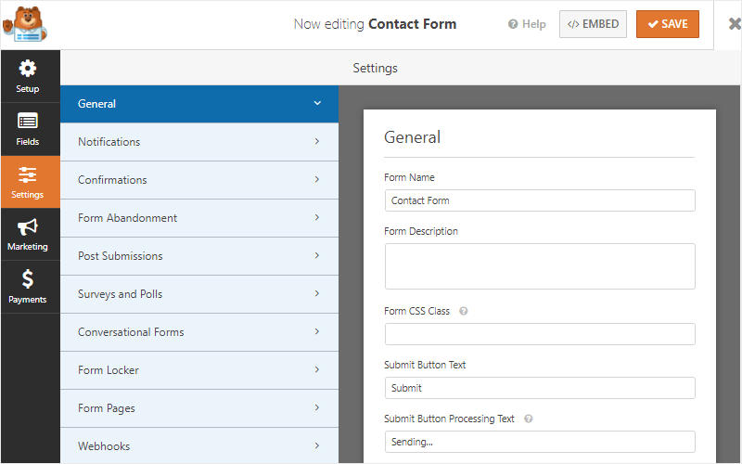Screen dimensions: 742x464
Task: Select the Surveys and Polls tab
Action: pyautogui.click(x=199, y=294)
